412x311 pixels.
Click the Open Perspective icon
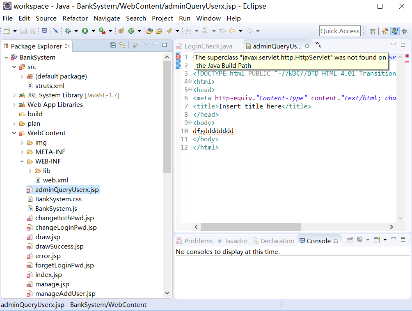click(372, 31)
